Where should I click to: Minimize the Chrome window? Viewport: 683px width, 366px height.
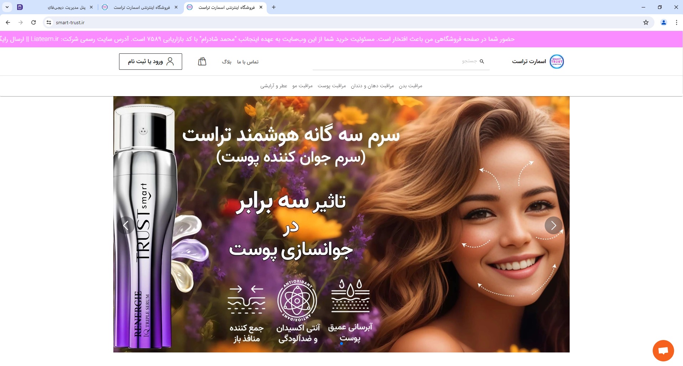(x=643, y=7)
